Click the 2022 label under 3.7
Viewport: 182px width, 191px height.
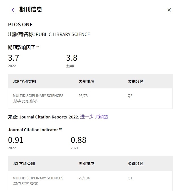tap(12, 66)
